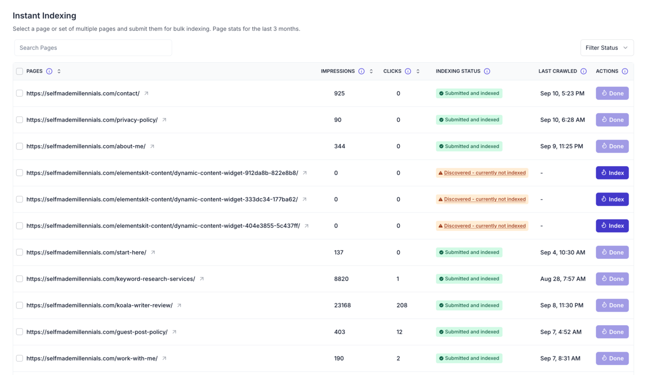Open keyword-research-services external link icon
This screenshot has width=645, height=375.
coord(202,279)
